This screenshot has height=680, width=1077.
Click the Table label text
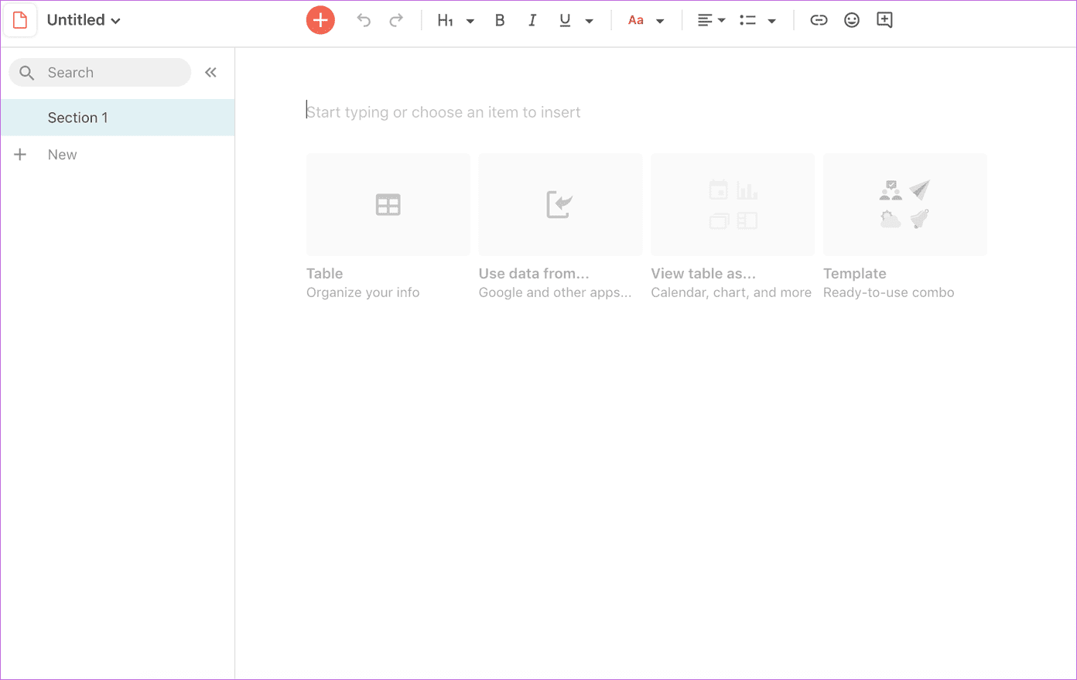point(324,273)
